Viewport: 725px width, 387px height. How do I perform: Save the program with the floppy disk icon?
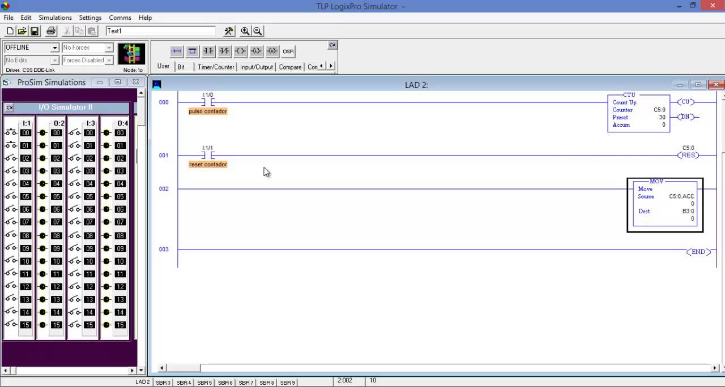point(35,31)
